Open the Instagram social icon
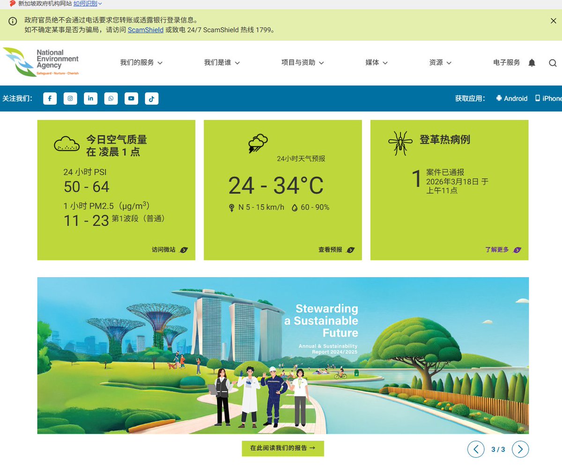The width and height of the screenshot is (562, 467). 70,98
